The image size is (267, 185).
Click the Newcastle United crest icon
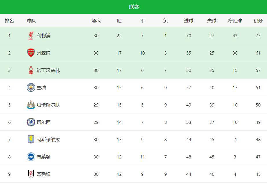coord(31,105)
